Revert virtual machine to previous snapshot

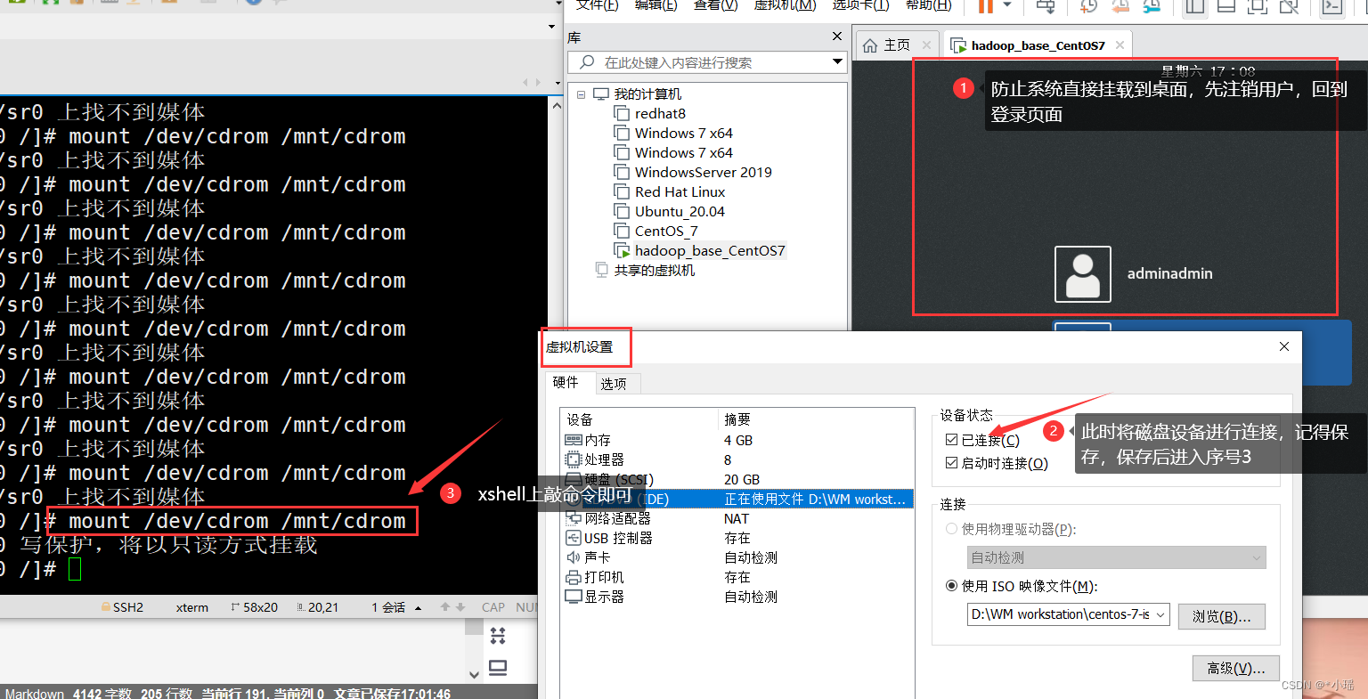[x=1120, y=6]
